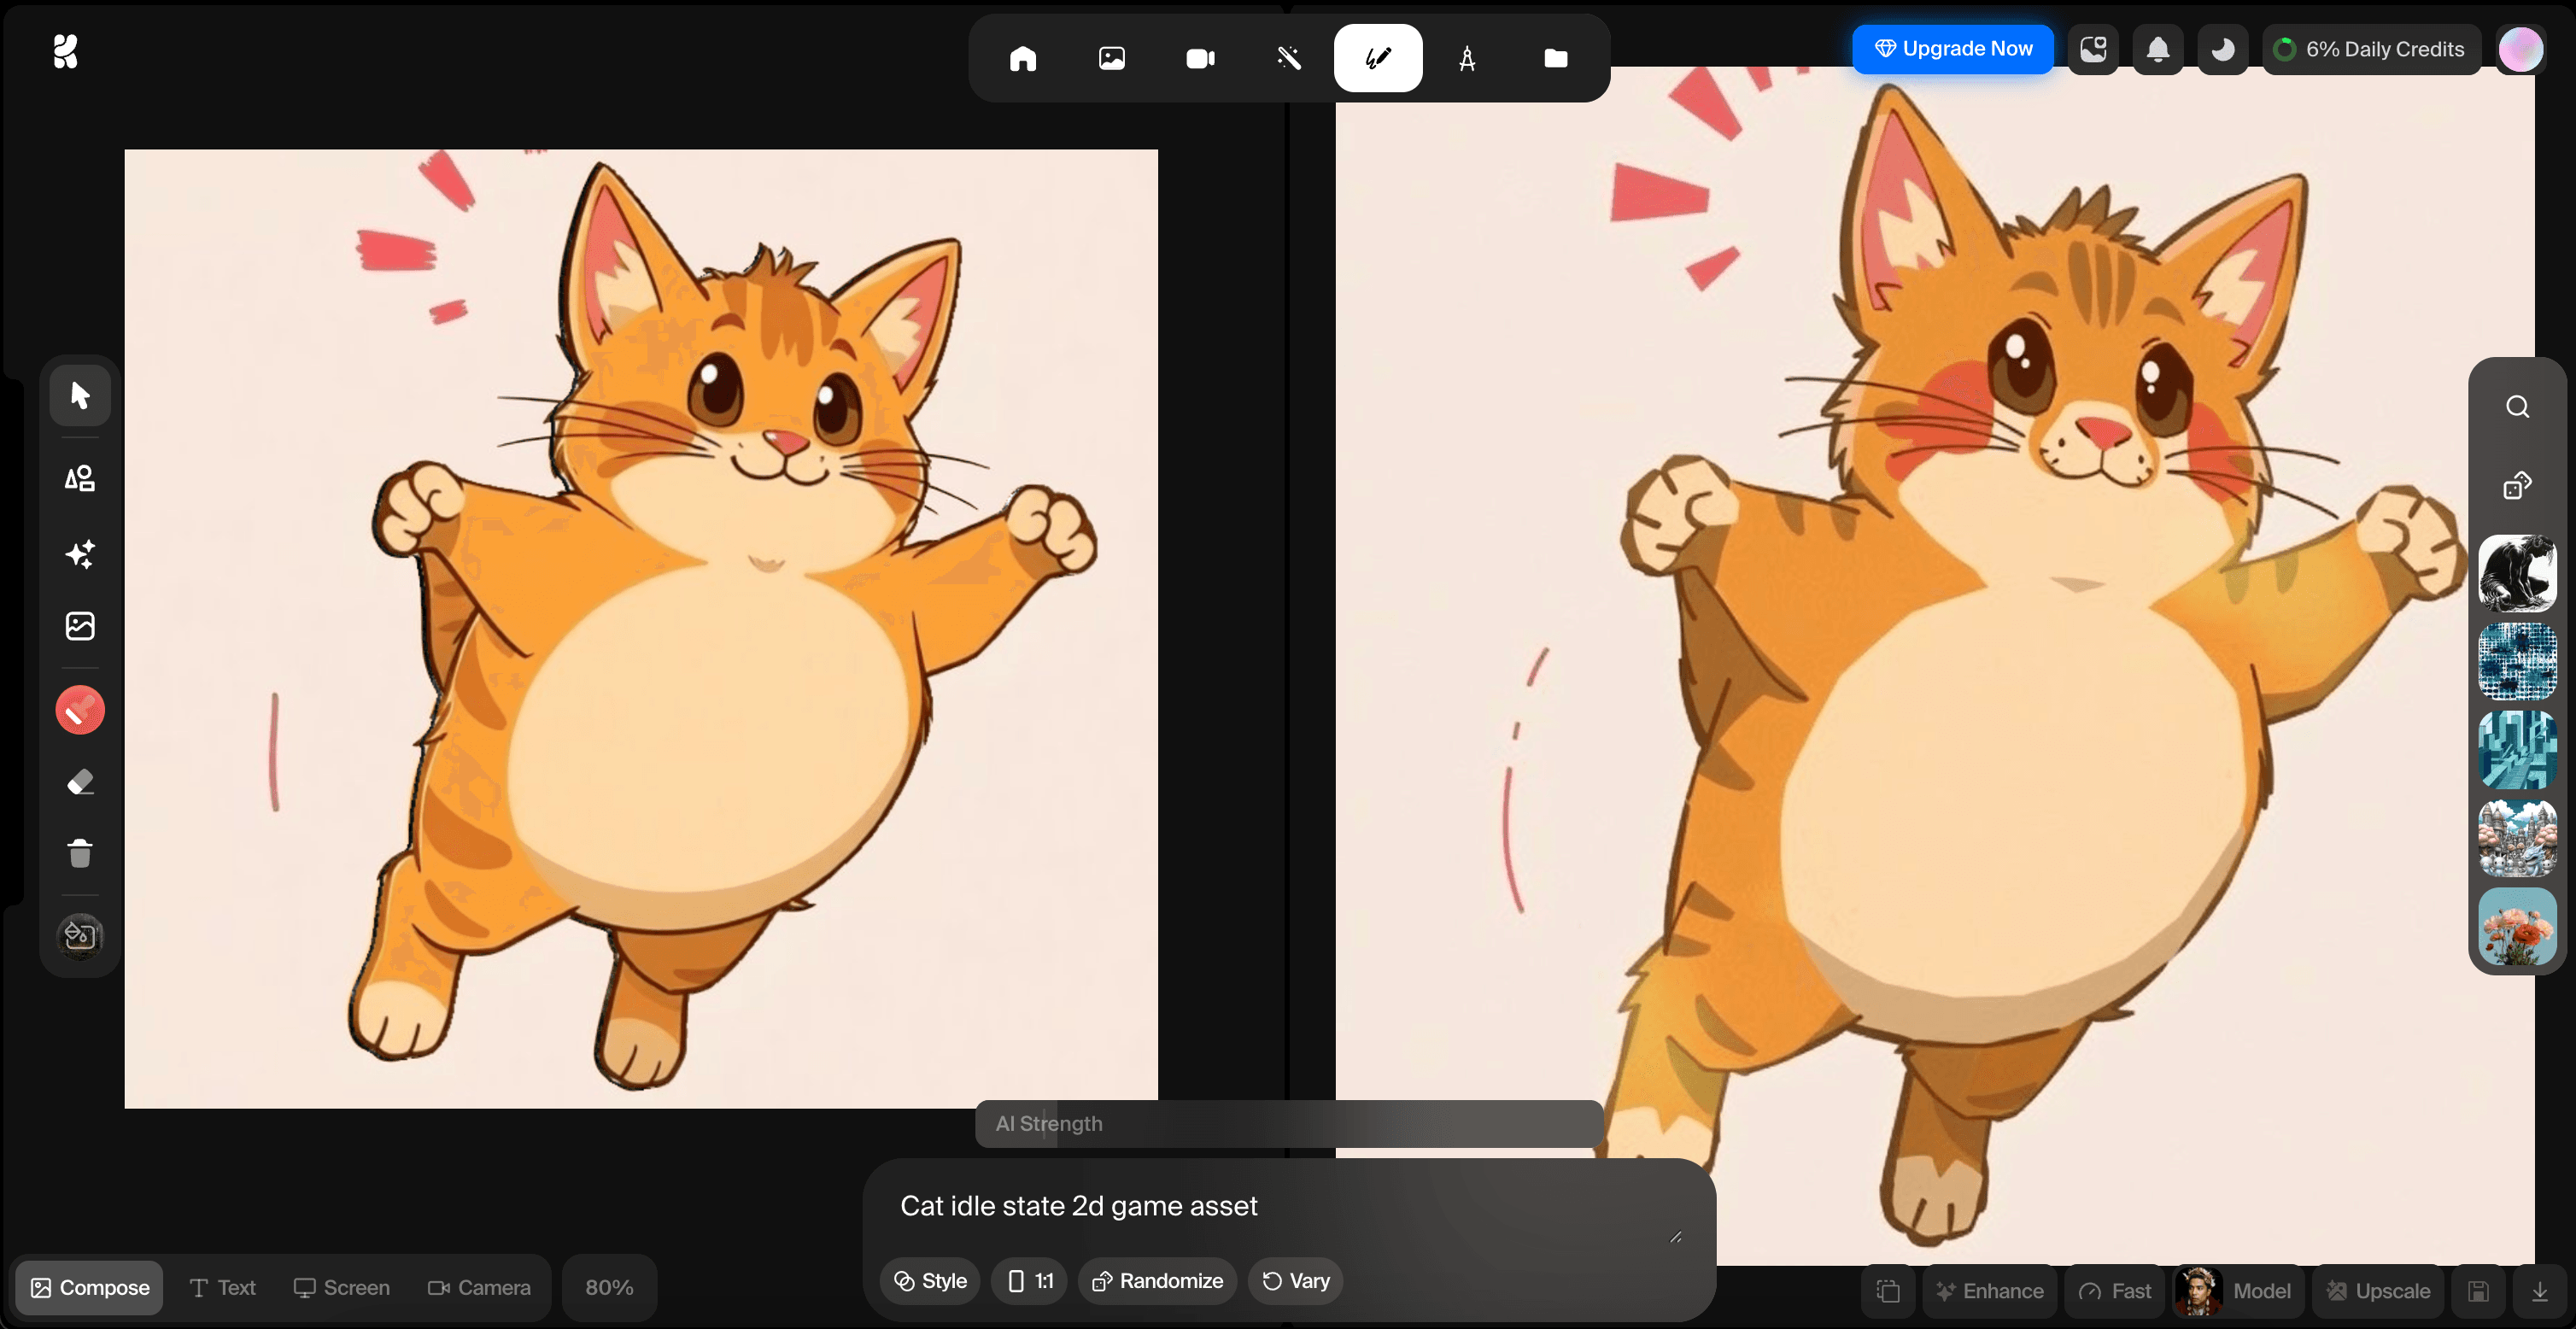Open the Image generation tab icon
This screenshot has width=2576, height=1329.
click(1112, 58)
